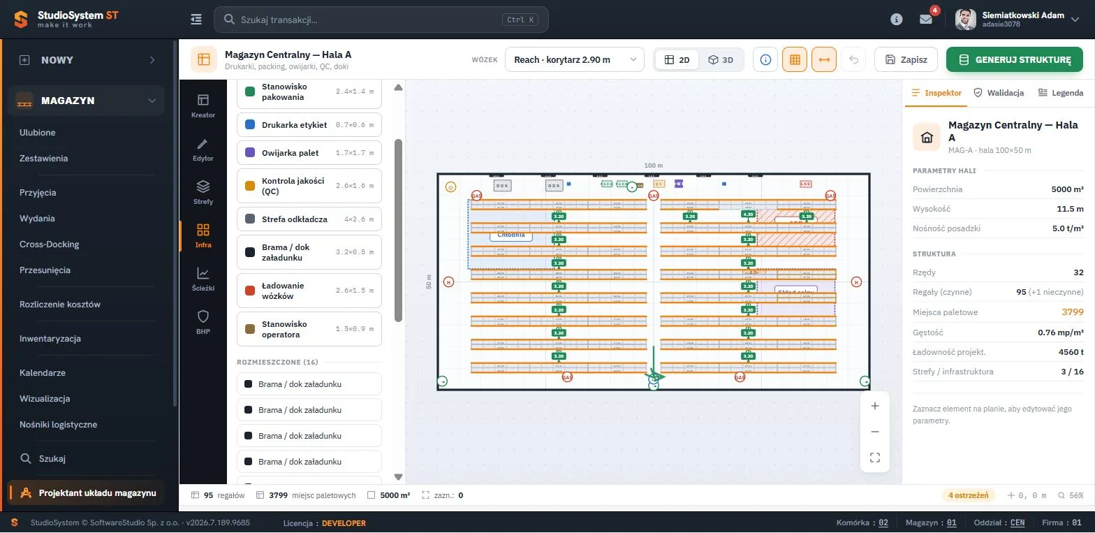This screenshot has height=533, width=1095.
Task: Open the user account menu chevron
Action: click(x=1075, y=20)
